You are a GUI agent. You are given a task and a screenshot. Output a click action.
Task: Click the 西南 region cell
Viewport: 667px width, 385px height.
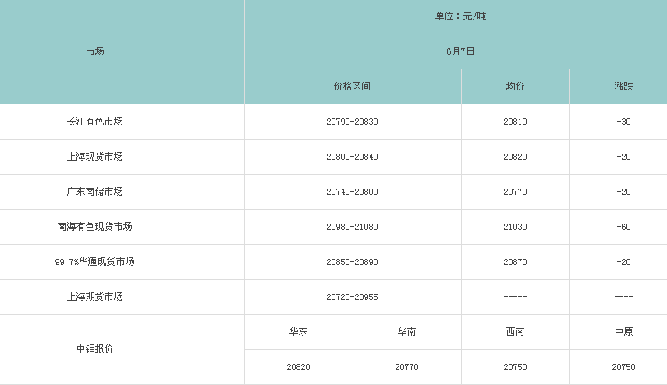515,332
